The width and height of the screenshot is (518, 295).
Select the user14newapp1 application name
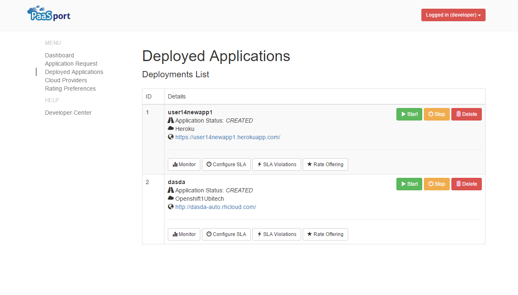190,112
